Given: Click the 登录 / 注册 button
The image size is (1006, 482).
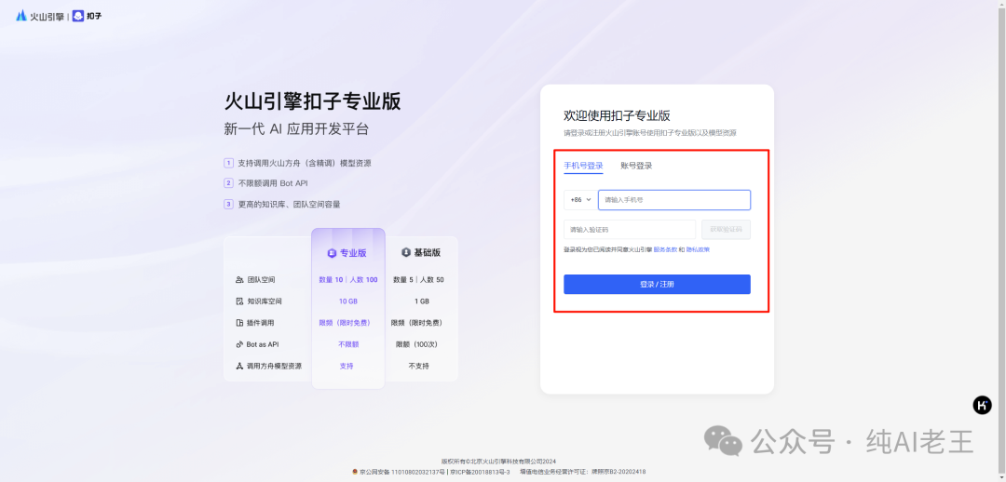Looking at the screenshot, I should click(657, 285).
